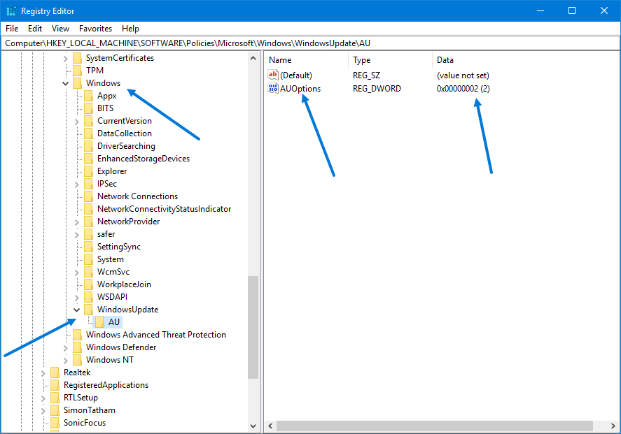Click the tree pane scroll up arrow

253,58
